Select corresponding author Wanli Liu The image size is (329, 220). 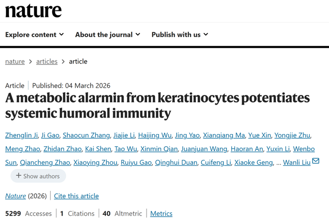(x=297, y=163)
